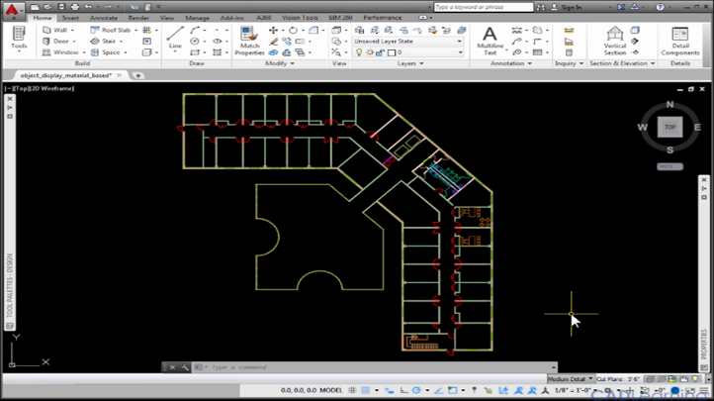Click the Door tool in Build panel

[x=59, y=41]
